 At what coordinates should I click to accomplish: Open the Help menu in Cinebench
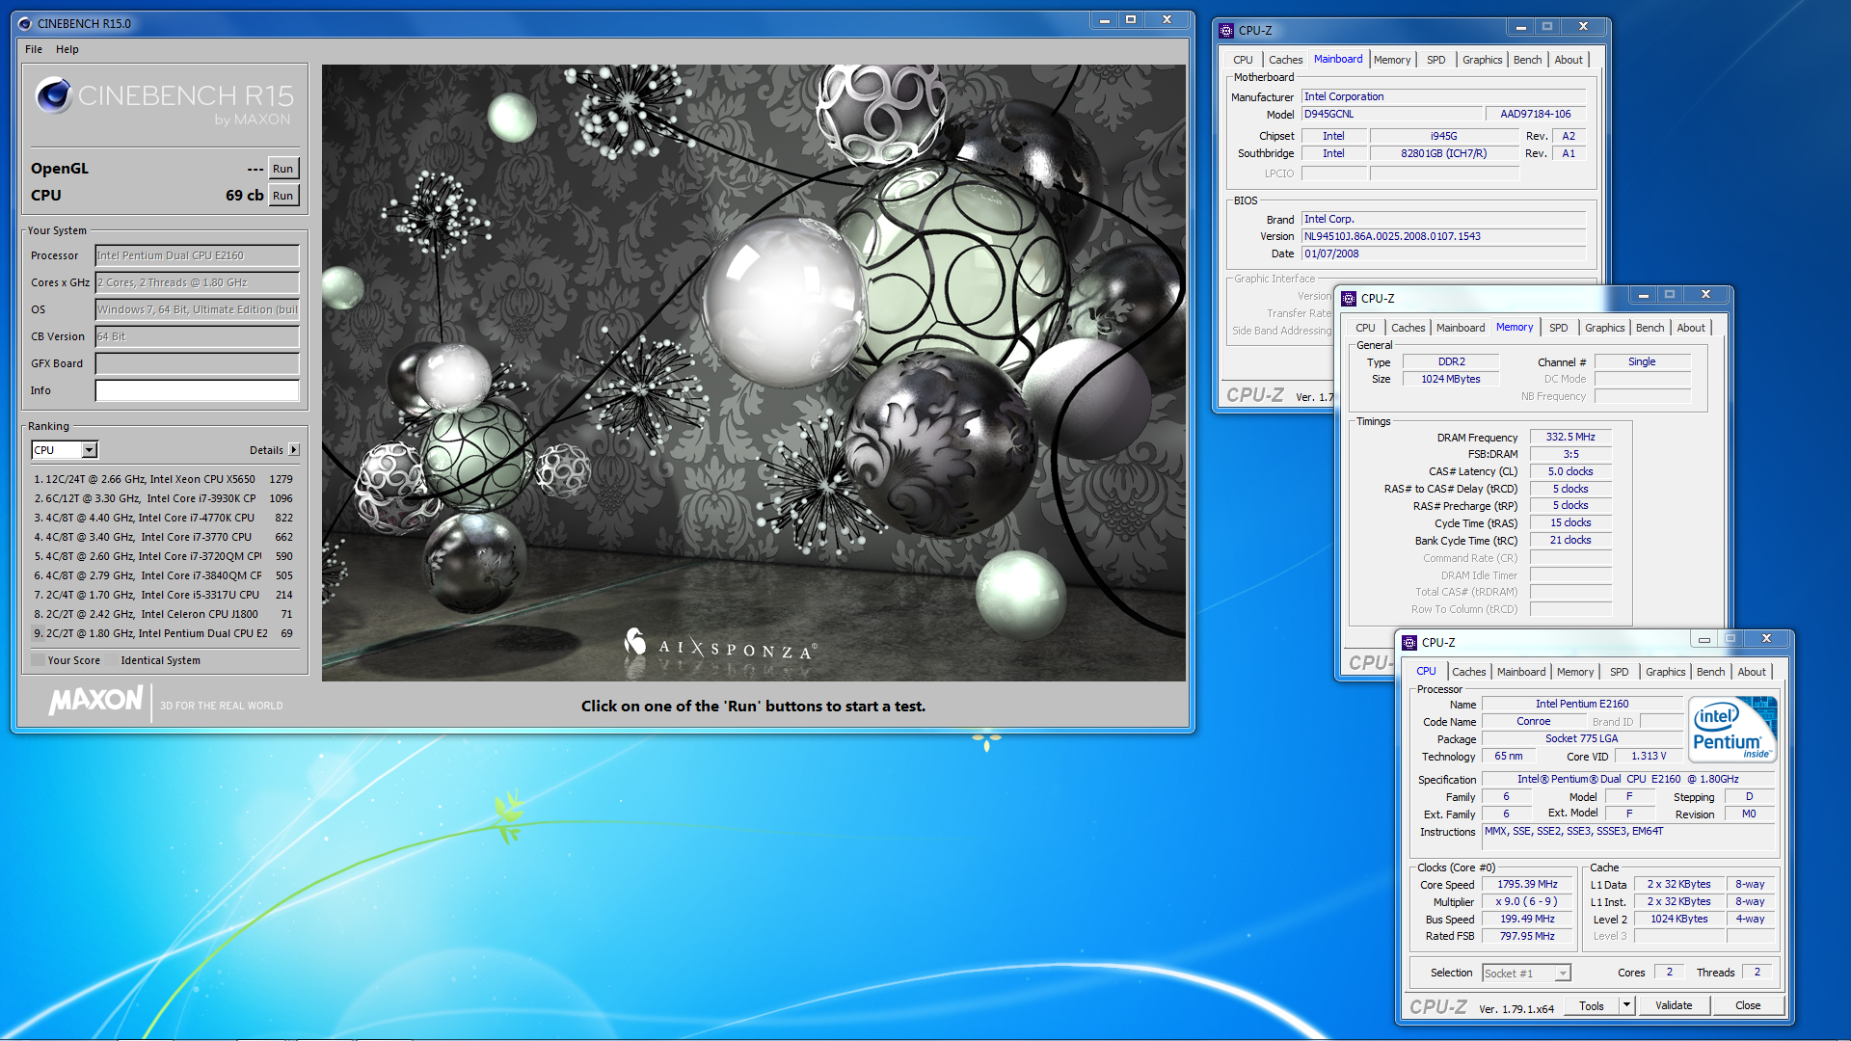(67, 49)
